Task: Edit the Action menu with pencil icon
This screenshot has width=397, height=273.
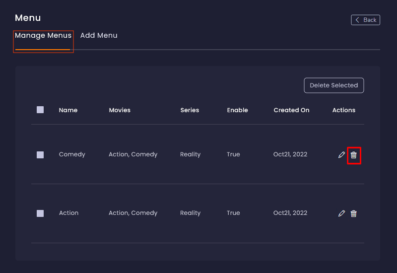Action: [x=341, y=213]
